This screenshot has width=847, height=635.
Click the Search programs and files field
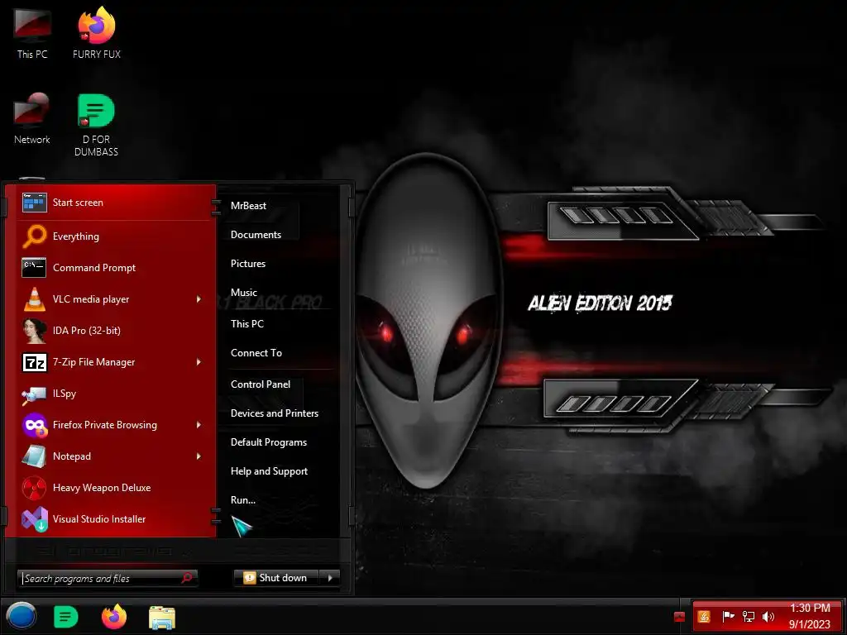point(107,578)
